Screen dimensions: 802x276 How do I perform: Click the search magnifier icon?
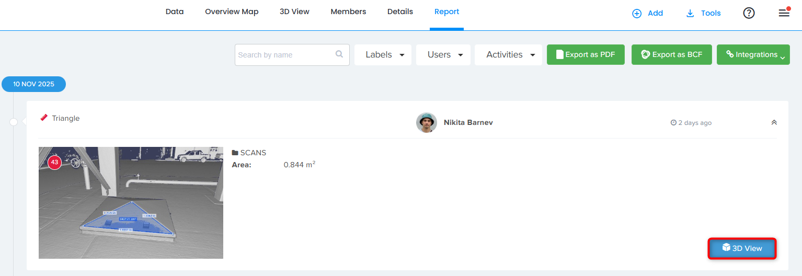[x=339, y=54]
